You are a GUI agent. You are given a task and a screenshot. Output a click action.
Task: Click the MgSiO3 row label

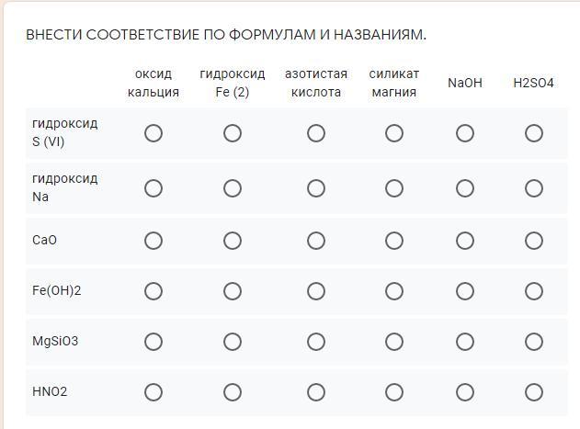click(x=55, y=342)
